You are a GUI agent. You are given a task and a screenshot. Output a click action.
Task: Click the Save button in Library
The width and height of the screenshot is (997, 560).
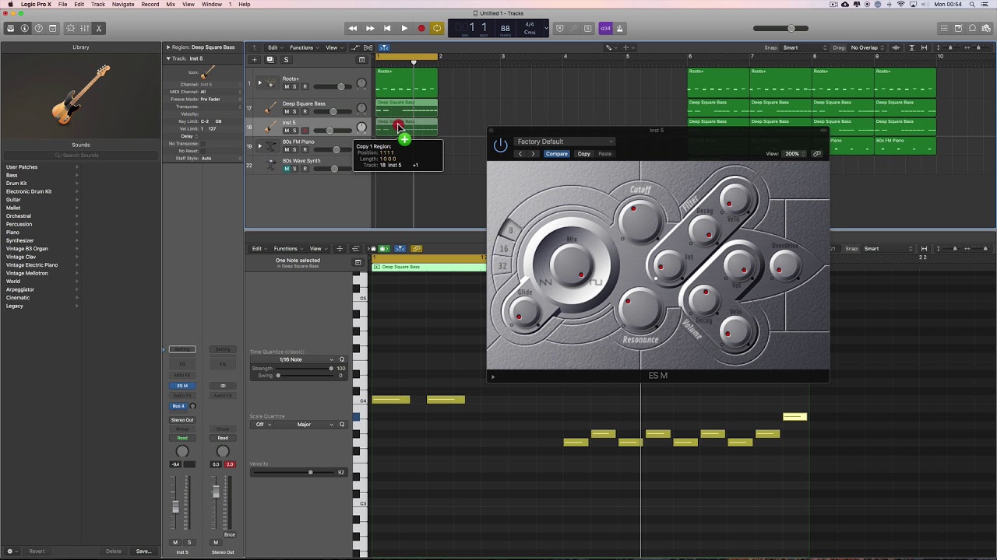pyautogui.click(x=143, y=551)
